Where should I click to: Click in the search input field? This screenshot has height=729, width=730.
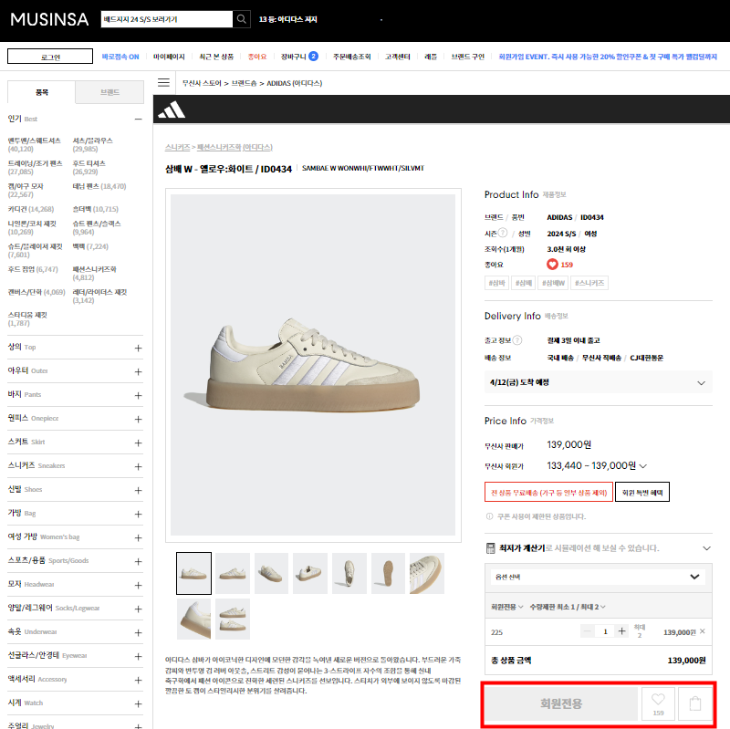point(167,19)
